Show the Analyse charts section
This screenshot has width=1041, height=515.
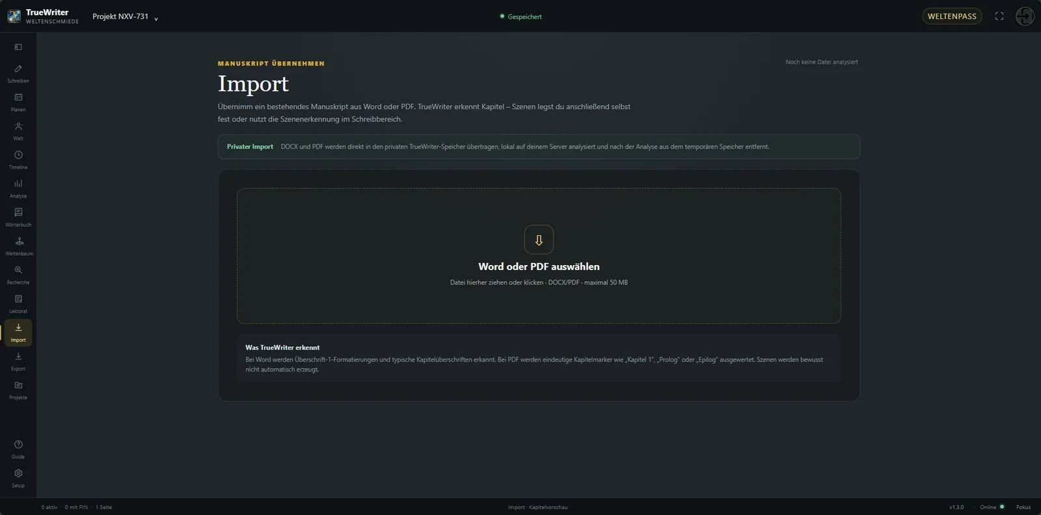tap(18, 188)
